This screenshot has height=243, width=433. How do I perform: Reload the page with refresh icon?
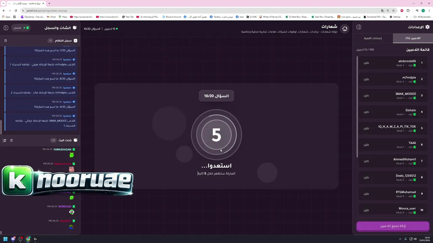(x=16, y=10)
